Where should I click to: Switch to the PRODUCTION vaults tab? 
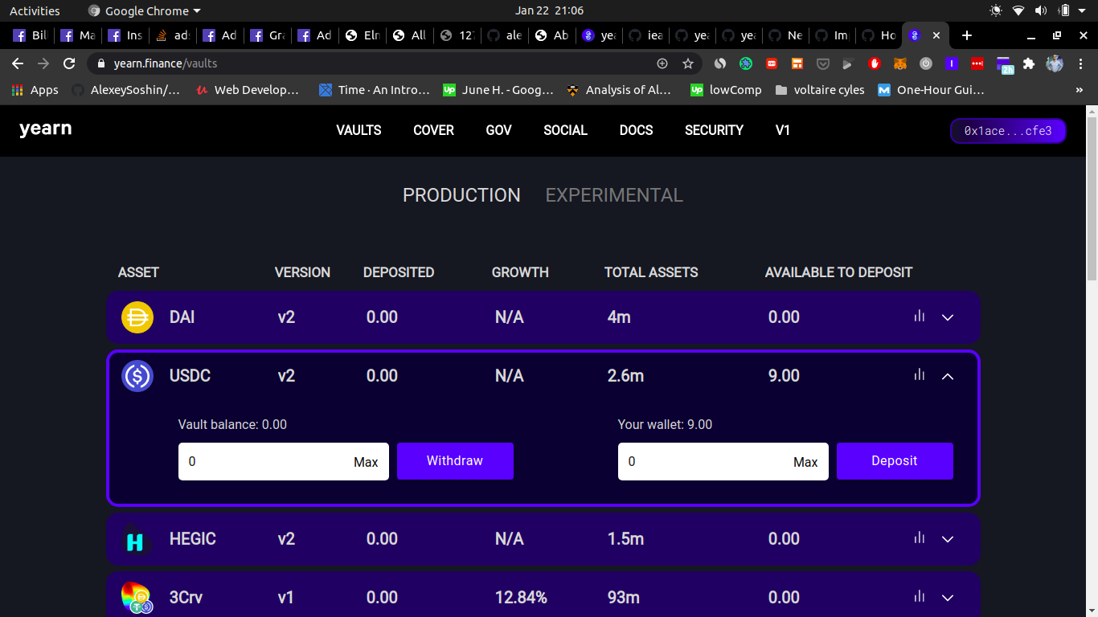[x=461, y=195]
